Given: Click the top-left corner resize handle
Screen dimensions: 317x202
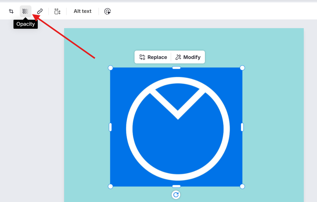Looking at the screenshot, I should 110,68.
